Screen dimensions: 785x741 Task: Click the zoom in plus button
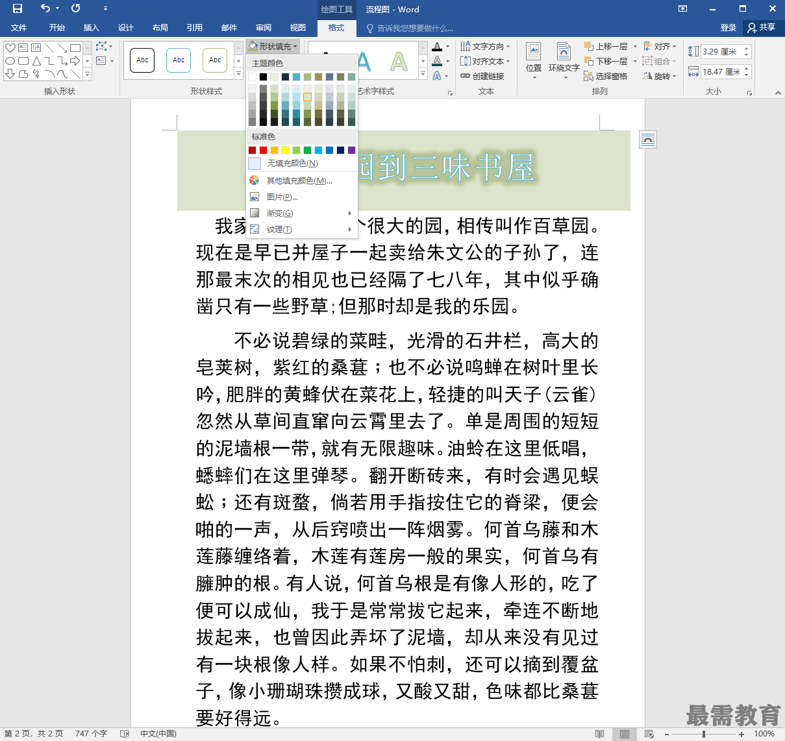[x=741, y=734]
